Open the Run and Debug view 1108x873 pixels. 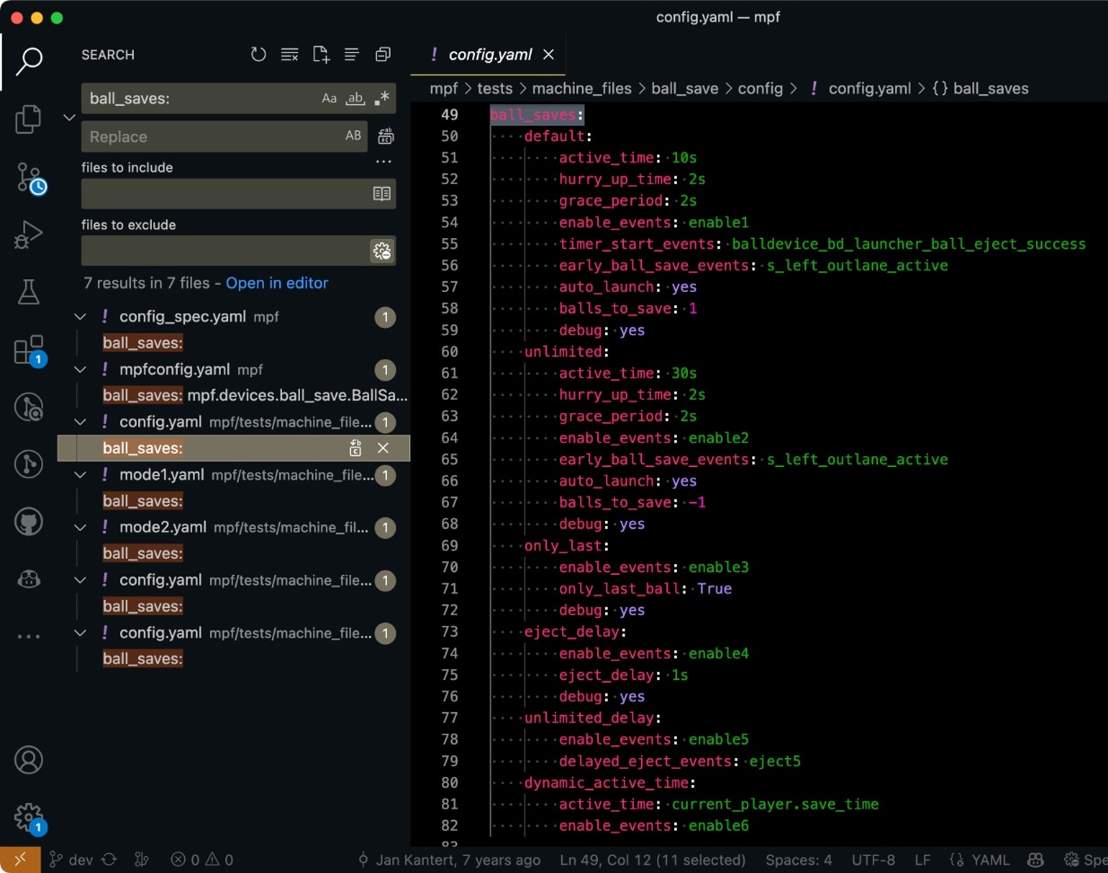point(29,234)
